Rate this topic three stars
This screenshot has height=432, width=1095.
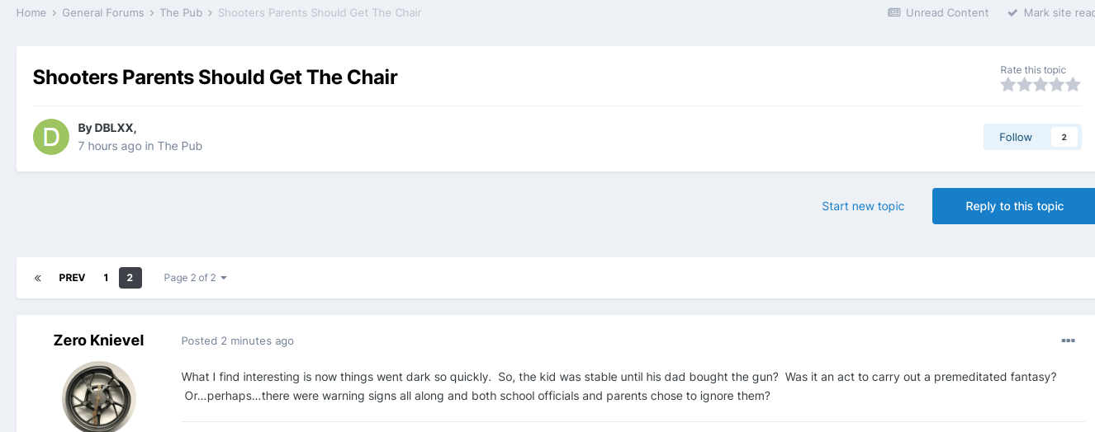[1040, 85]
